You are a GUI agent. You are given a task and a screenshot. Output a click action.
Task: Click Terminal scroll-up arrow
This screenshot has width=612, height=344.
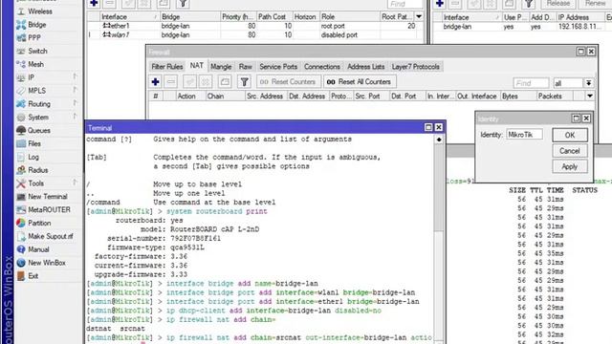439,140
